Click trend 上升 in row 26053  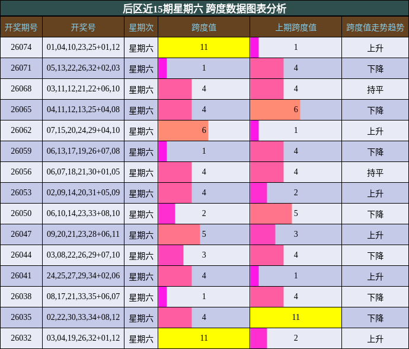(x=375, y=193)
